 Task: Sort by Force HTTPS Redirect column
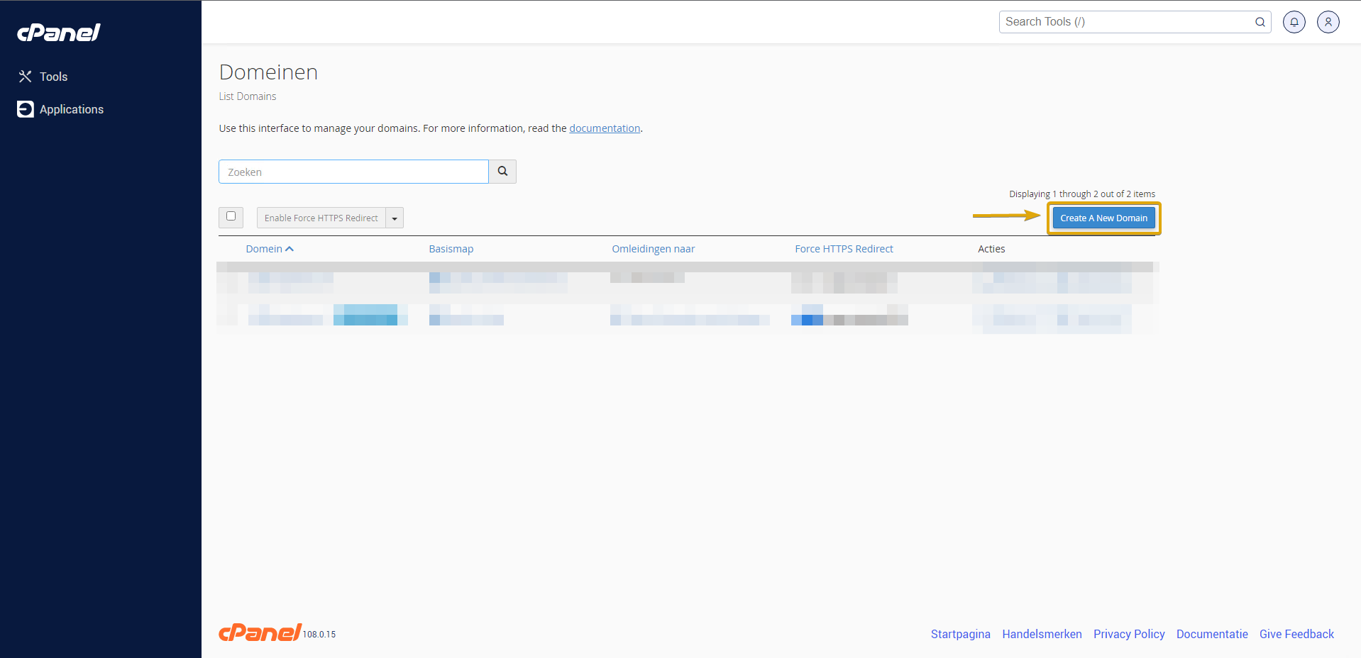tap(844, 249)
